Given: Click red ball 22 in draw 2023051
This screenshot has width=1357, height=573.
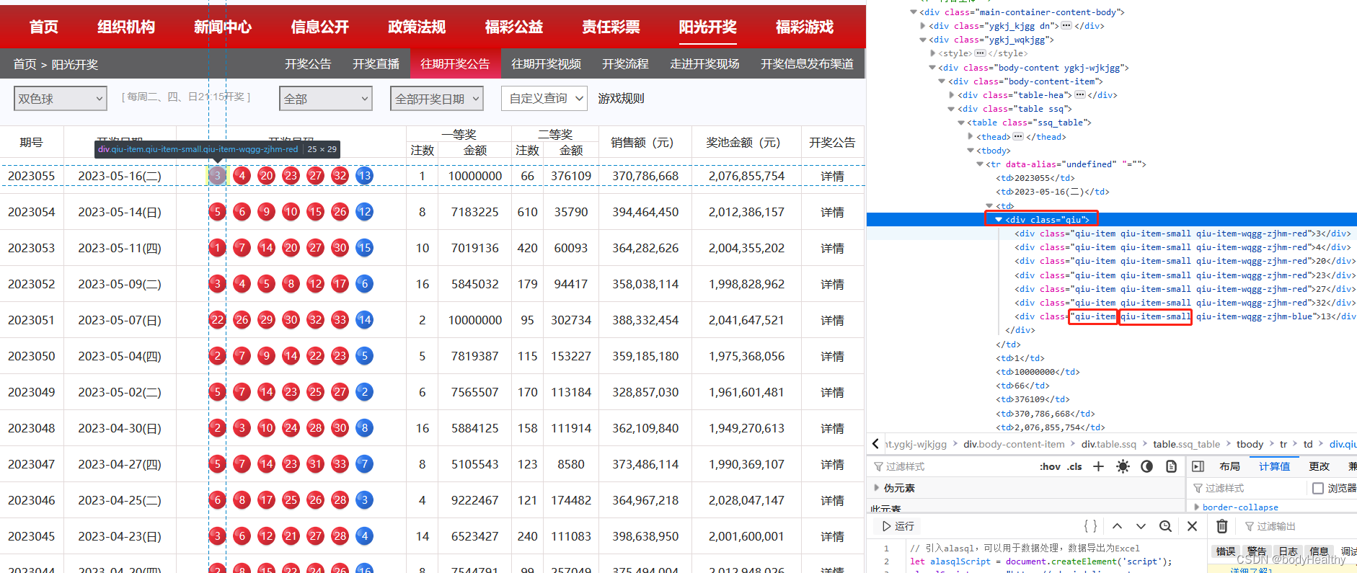Looking at the screenshot, I should tap(217, 319).
